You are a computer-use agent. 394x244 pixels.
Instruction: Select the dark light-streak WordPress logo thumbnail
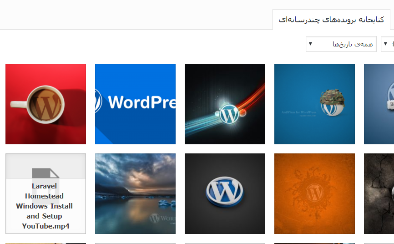[225, 104]
